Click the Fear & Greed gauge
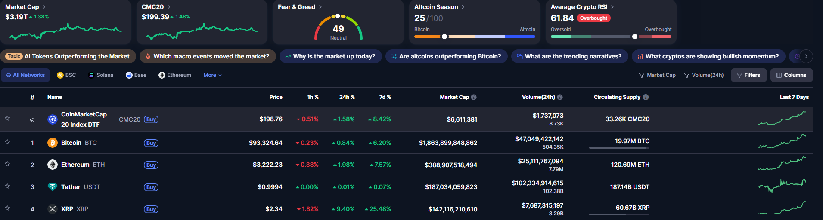 [x=339, y=27]
